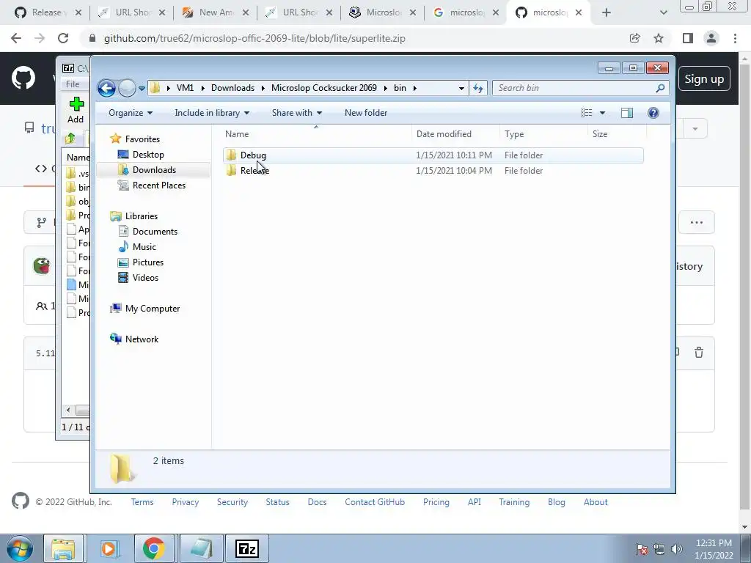Click the Chrome browser back arrow

tap(16, 38)
